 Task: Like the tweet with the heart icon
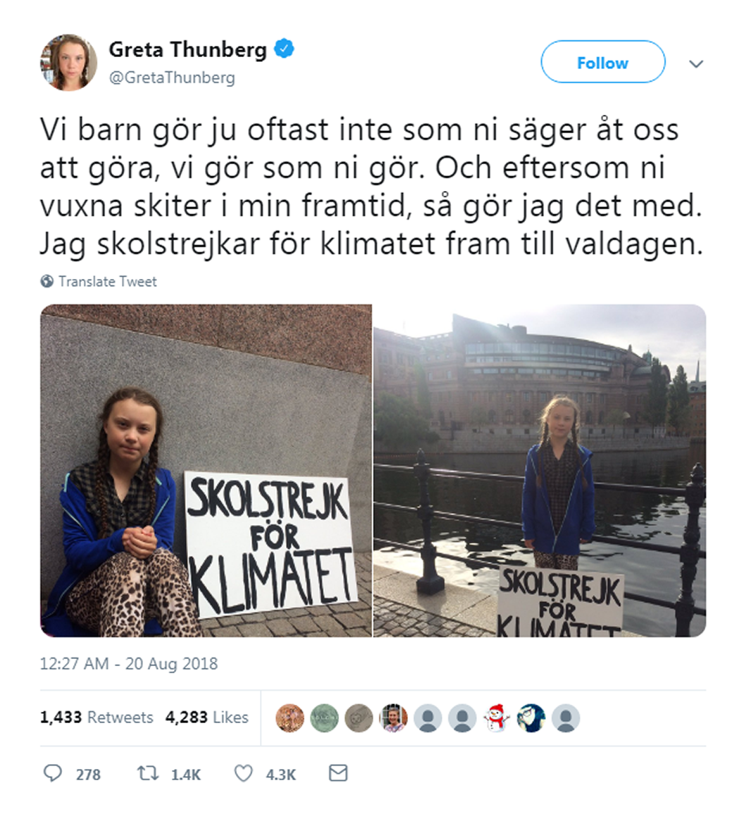(243, 773)
